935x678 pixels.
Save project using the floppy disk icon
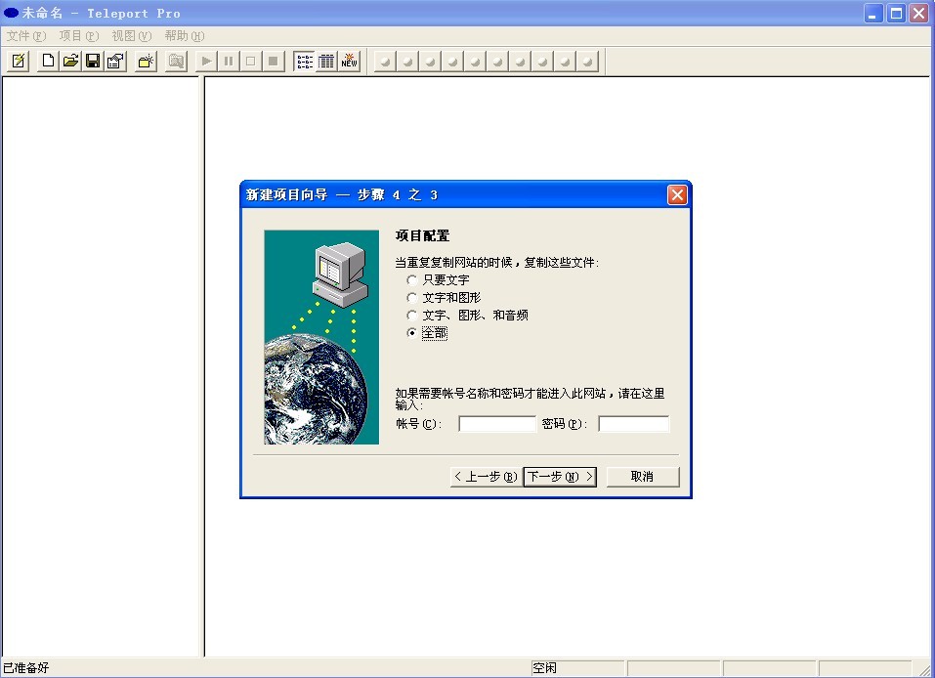pos(93,61)
